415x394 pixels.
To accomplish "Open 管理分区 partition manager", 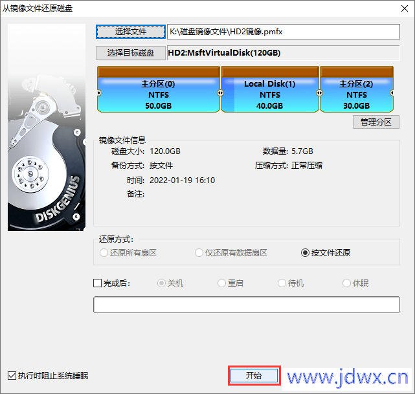I will point(376,122).
